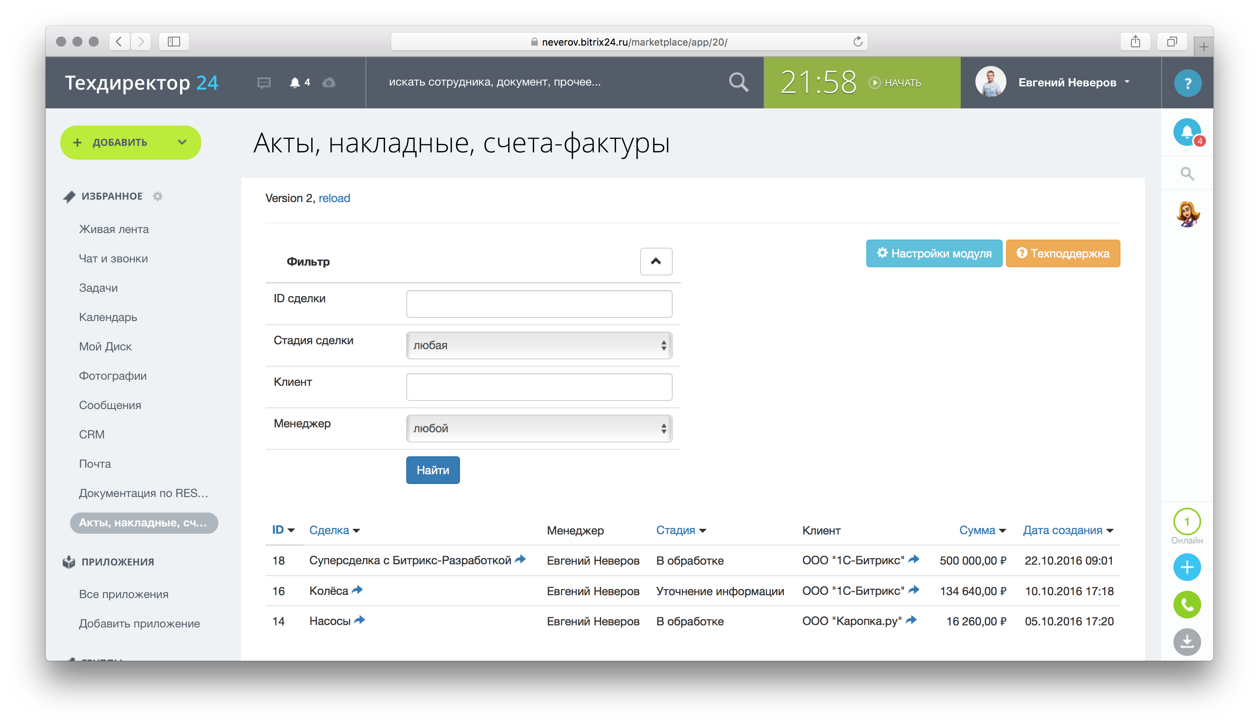Click gear icon beside Избранное heading
Image resolution: width=1259 pixels, height=726 pixels.
click(x=158, y=196)
